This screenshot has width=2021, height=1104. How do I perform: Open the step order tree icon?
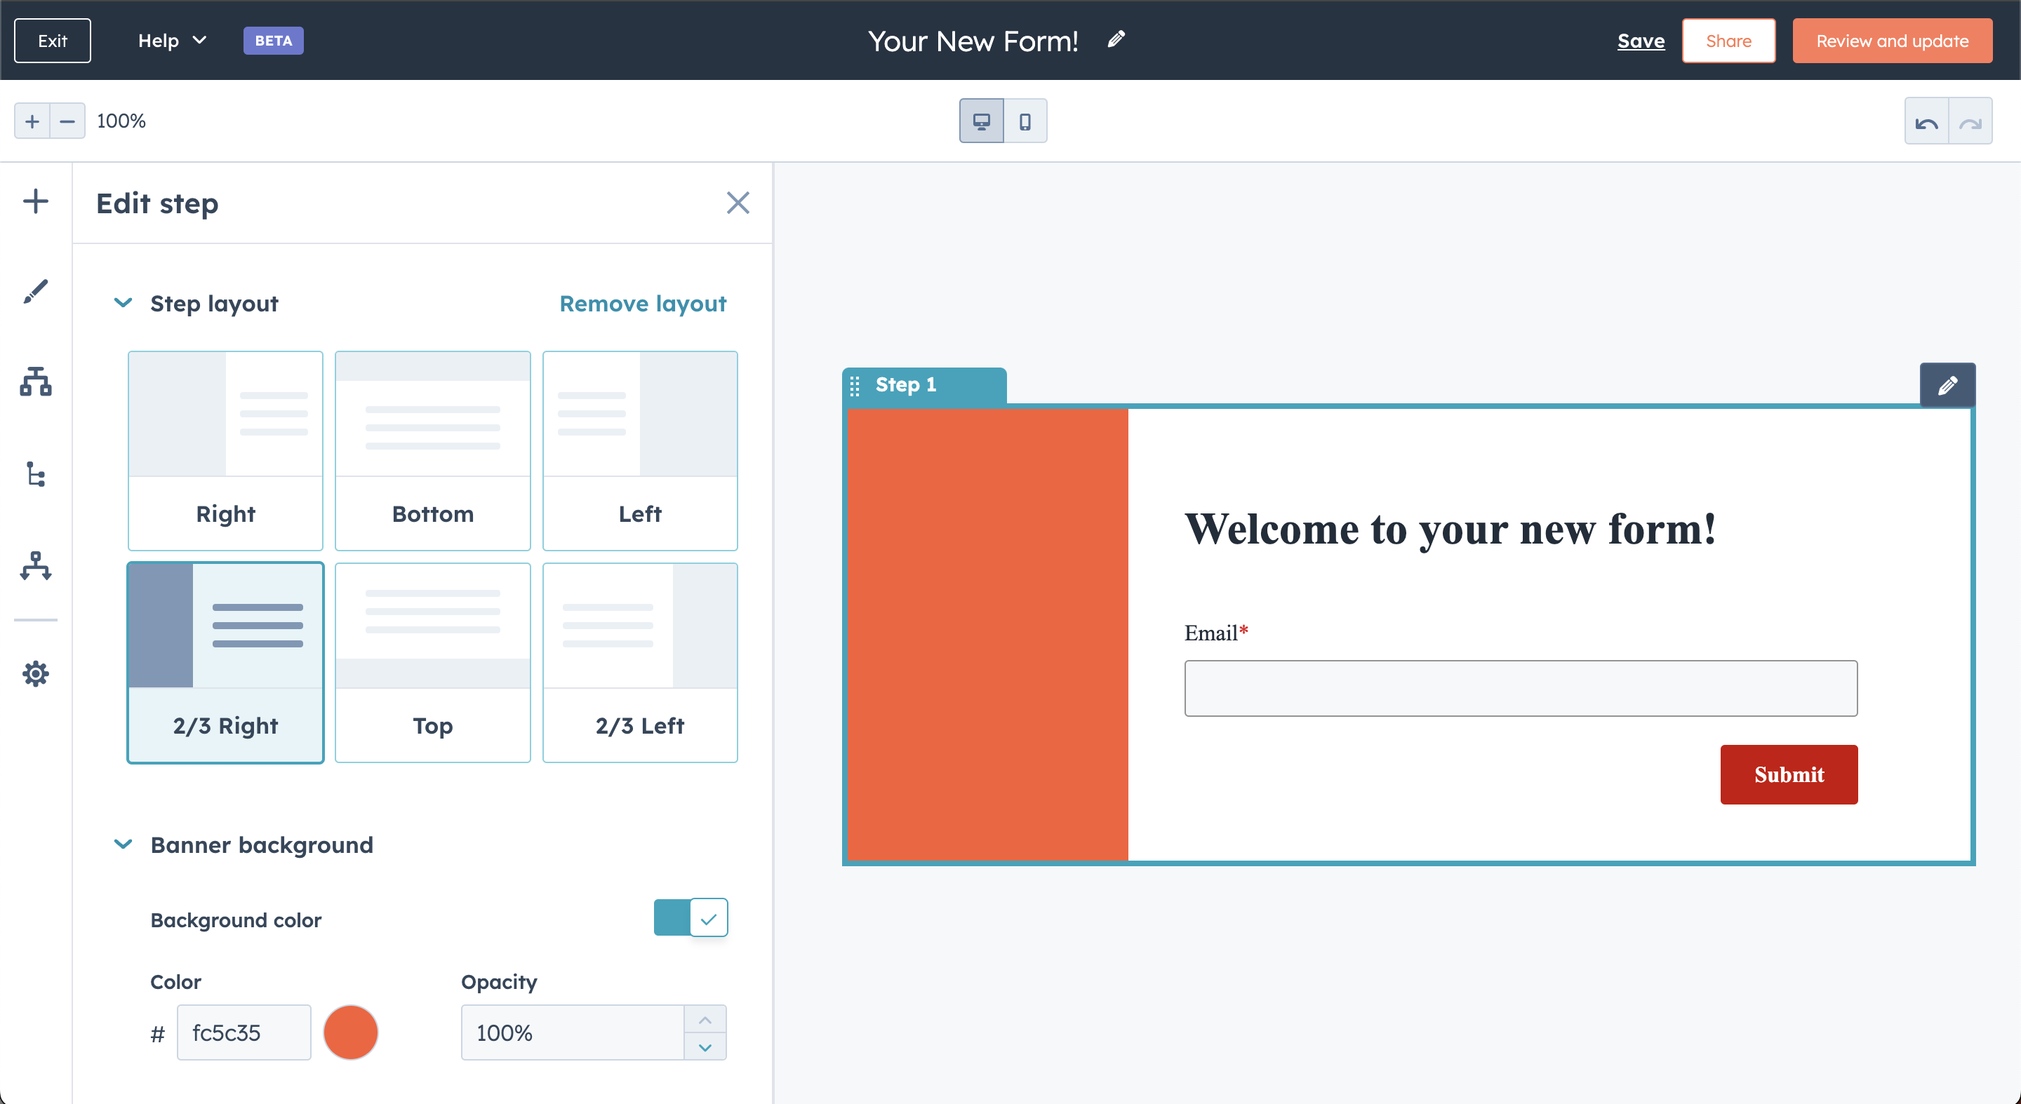point(35,475)
